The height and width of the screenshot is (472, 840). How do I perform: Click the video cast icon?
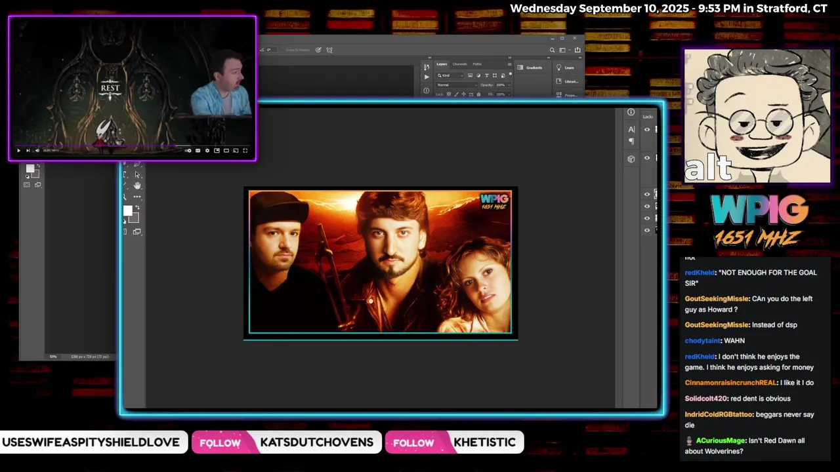coord(236,151)
